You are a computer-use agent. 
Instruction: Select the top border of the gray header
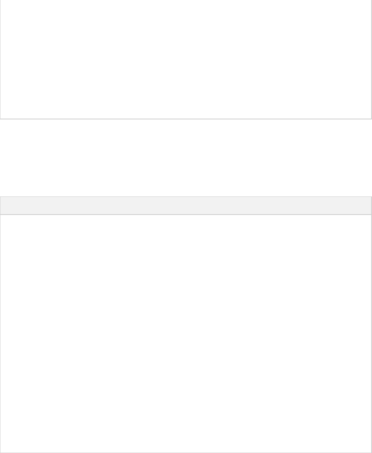(186, 197)
